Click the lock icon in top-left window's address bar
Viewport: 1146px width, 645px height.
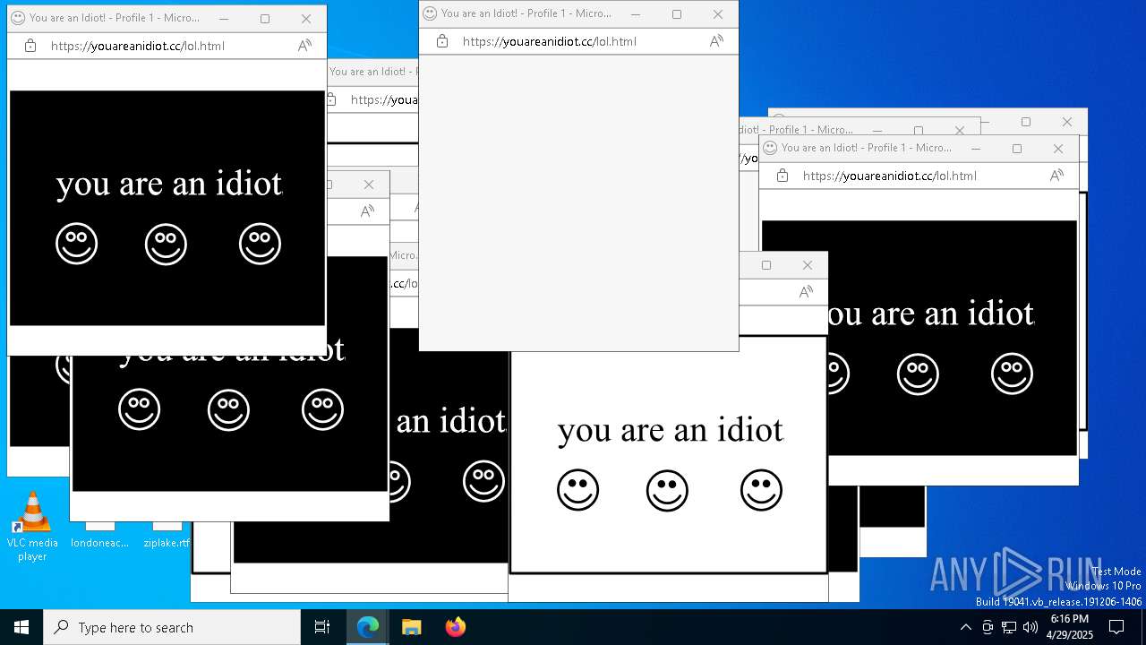click(30, 46)
